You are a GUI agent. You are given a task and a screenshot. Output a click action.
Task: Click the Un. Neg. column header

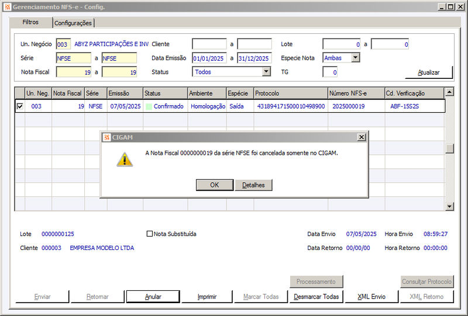pos(38,93)
